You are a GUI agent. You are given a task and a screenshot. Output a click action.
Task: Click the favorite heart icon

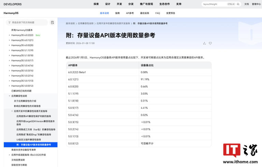[210, 43]
